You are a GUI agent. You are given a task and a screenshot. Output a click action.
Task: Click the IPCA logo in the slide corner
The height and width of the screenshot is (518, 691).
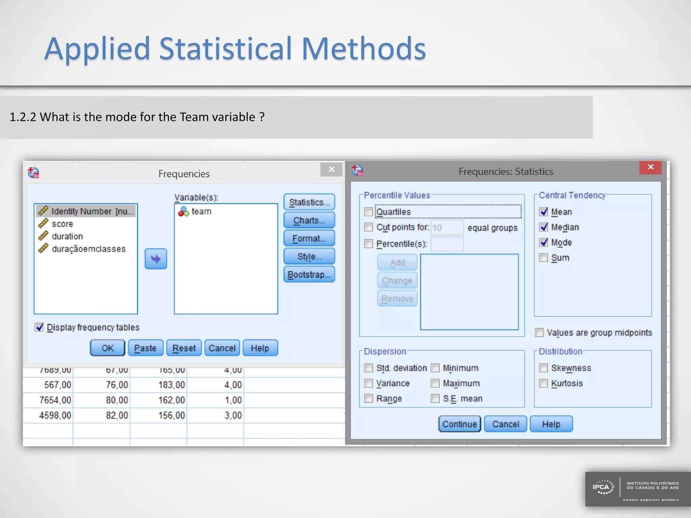638,489
